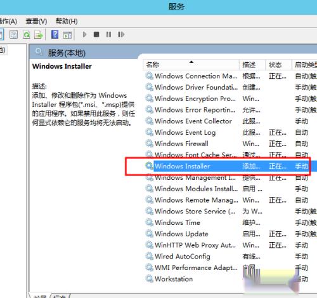
Task: Select Wired AutoConfig service
Action: click(x=231, y=256)
